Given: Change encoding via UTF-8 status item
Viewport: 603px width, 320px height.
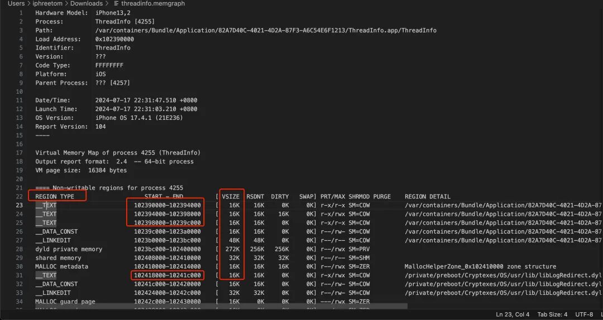Looking at the screenshot, I should [584, 314].
